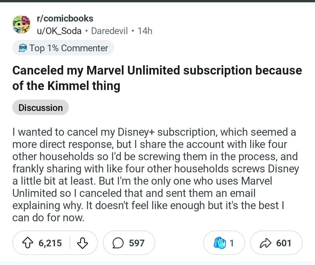This screenshot has height=265, width=315.
Task: Tap the clapping hands award icon
Action: (220, 243)
